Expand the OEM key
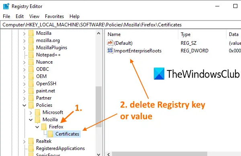 pyautogui.click(x=24, y=76)
